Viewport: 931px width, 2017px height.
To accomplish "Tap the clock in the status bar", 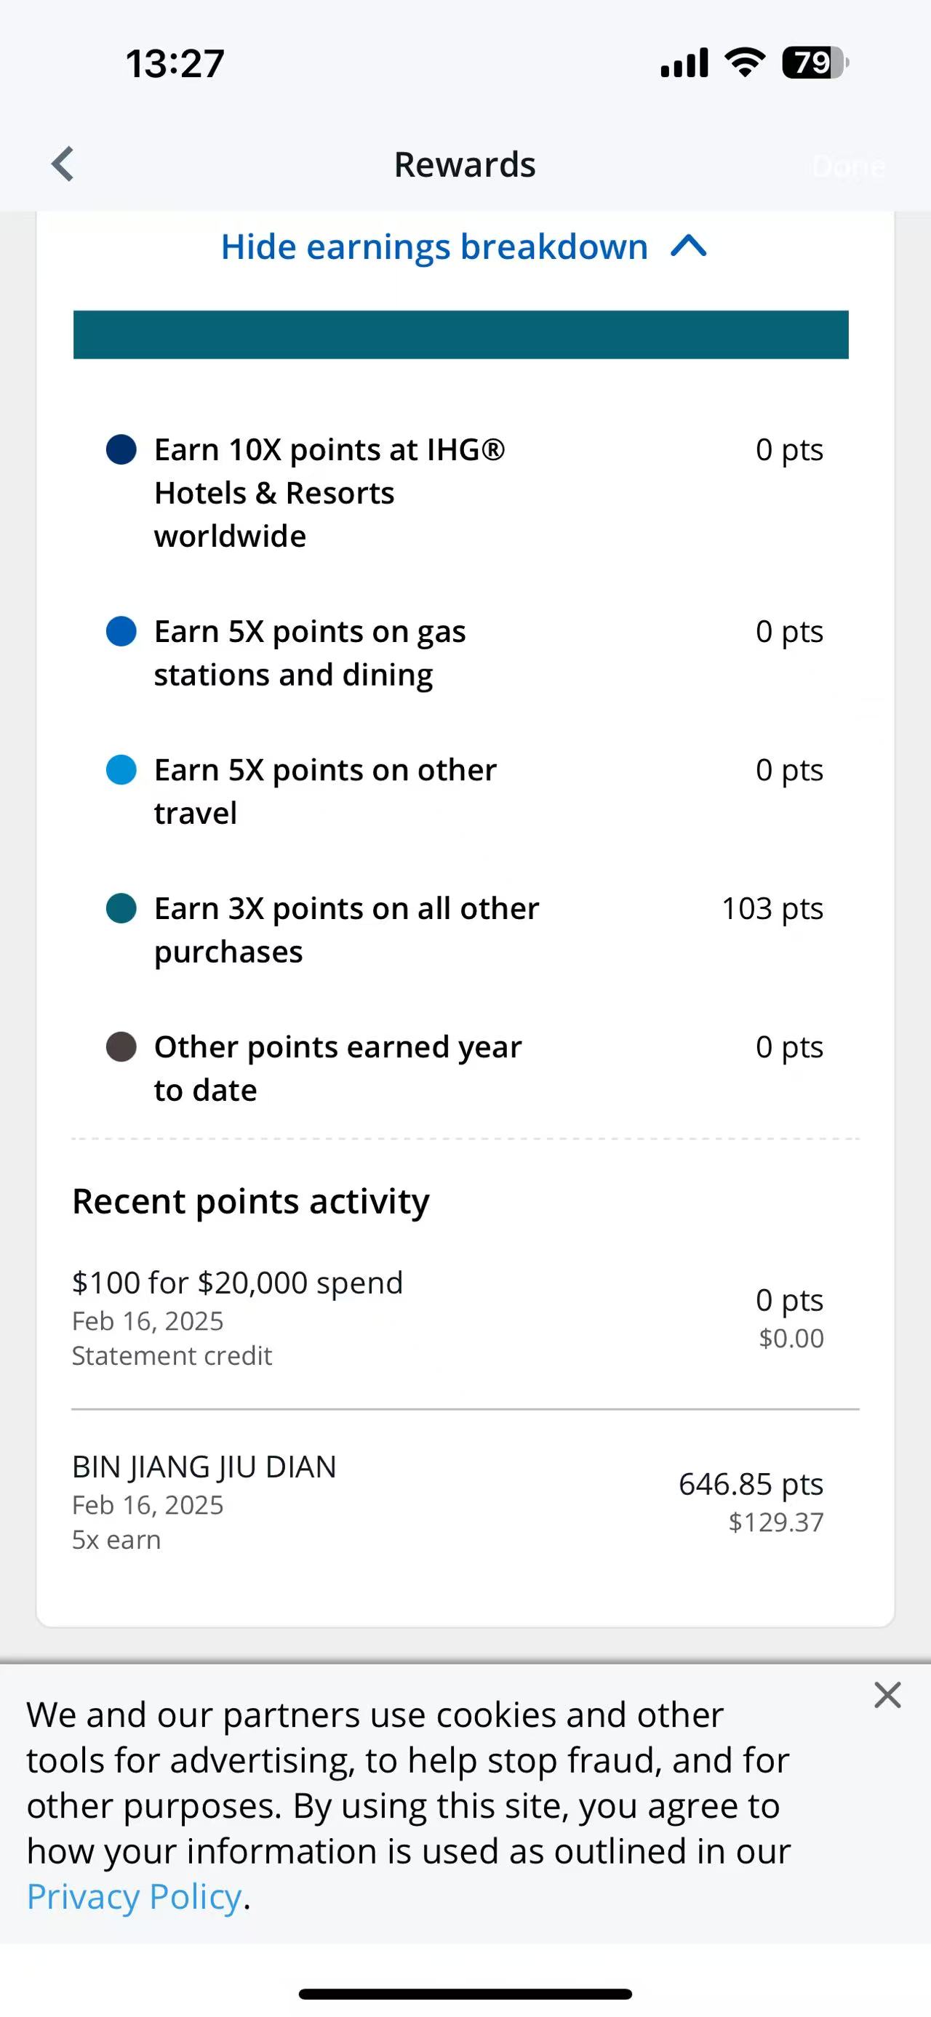I will (x=175, y=63).
